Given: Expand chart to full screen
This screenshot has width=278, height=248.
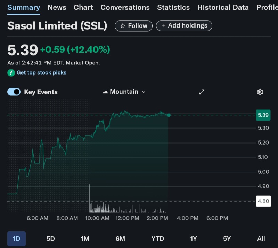Looking at the screenshot, I should pos(202,92).
